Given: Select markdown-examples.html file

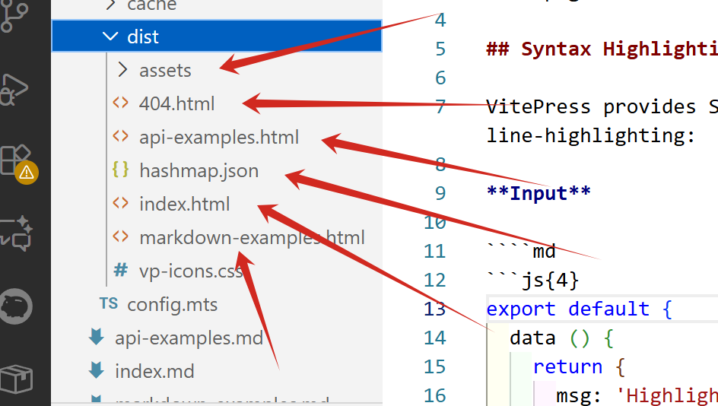Looking at the screenshot, I should [x=252, y=238].
